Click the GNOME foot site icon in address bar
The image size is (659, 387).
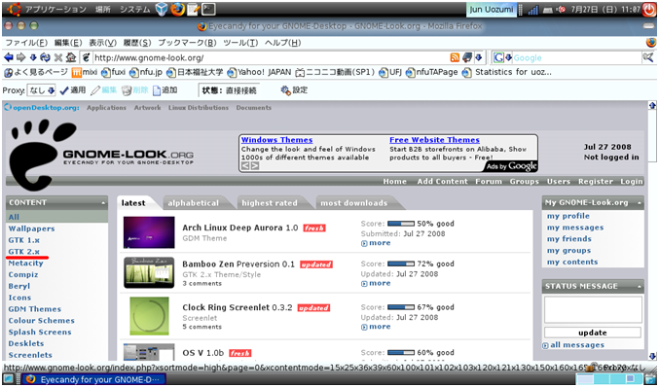[87, 57]
